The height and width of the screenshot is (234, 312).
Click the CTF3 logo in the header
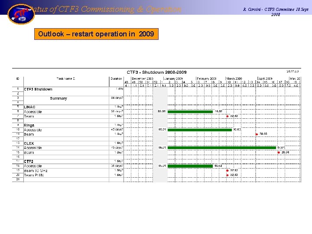tap(21, 14)
